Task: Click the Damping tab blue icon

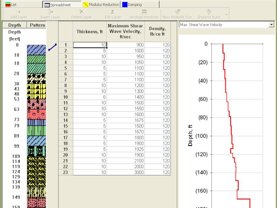Action: (125, 5)
